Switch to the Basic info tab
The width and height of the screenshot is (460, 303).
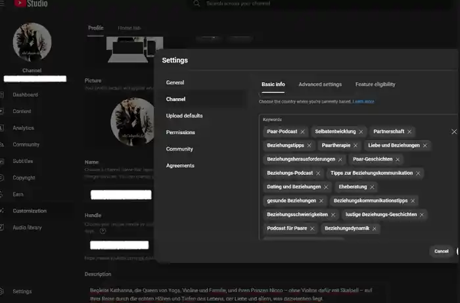click(x=273, y=84)
